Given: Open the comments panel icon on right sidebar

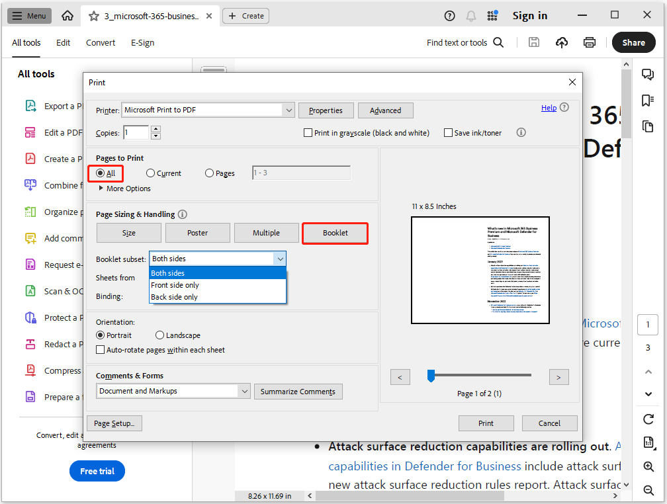Looking at the screenshot, I should click(648, 74).
